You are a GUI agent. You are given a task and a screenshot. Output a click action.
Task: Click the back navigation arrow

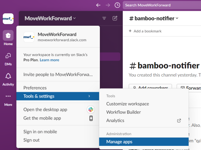coord(98,5)
